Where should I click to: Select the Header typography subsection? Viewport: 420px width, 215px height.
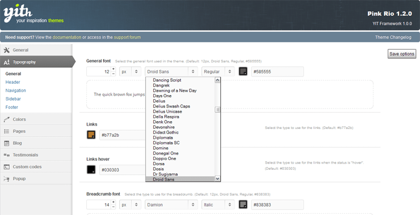(x=12, y=82)
